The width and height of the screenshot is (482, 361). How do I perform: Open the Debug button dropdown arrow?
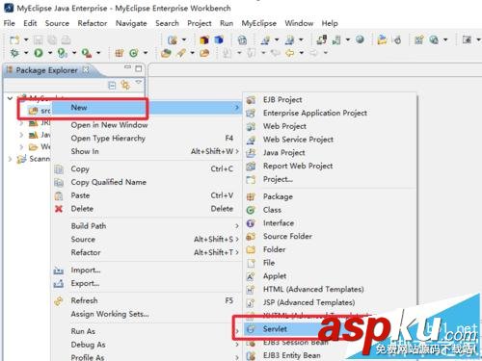(26, 53)
